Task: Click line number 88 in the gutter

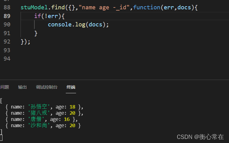Action: tap(7, 7)
